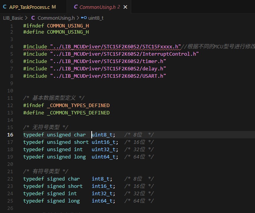Click line number 3 in the gutter
Viewport: 255px width, 213px height.
pyautogui.click(x=11, y=39)
